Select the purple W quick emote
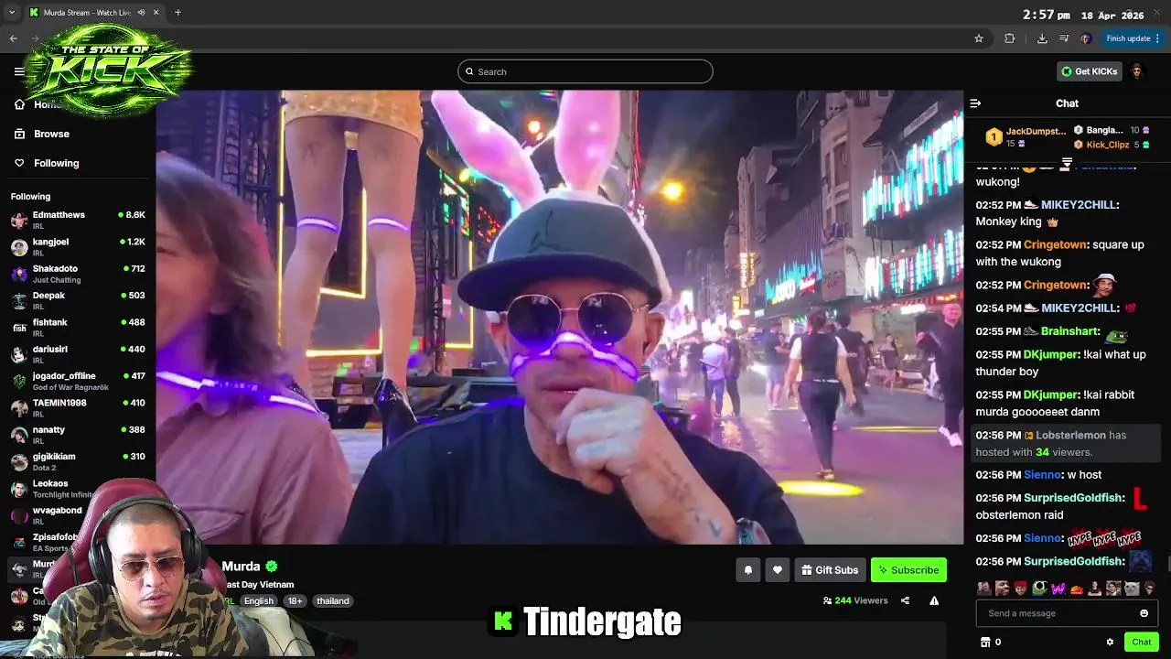Image resolution: width=1171 pixels, height=659 pixels. point(1058,589)
